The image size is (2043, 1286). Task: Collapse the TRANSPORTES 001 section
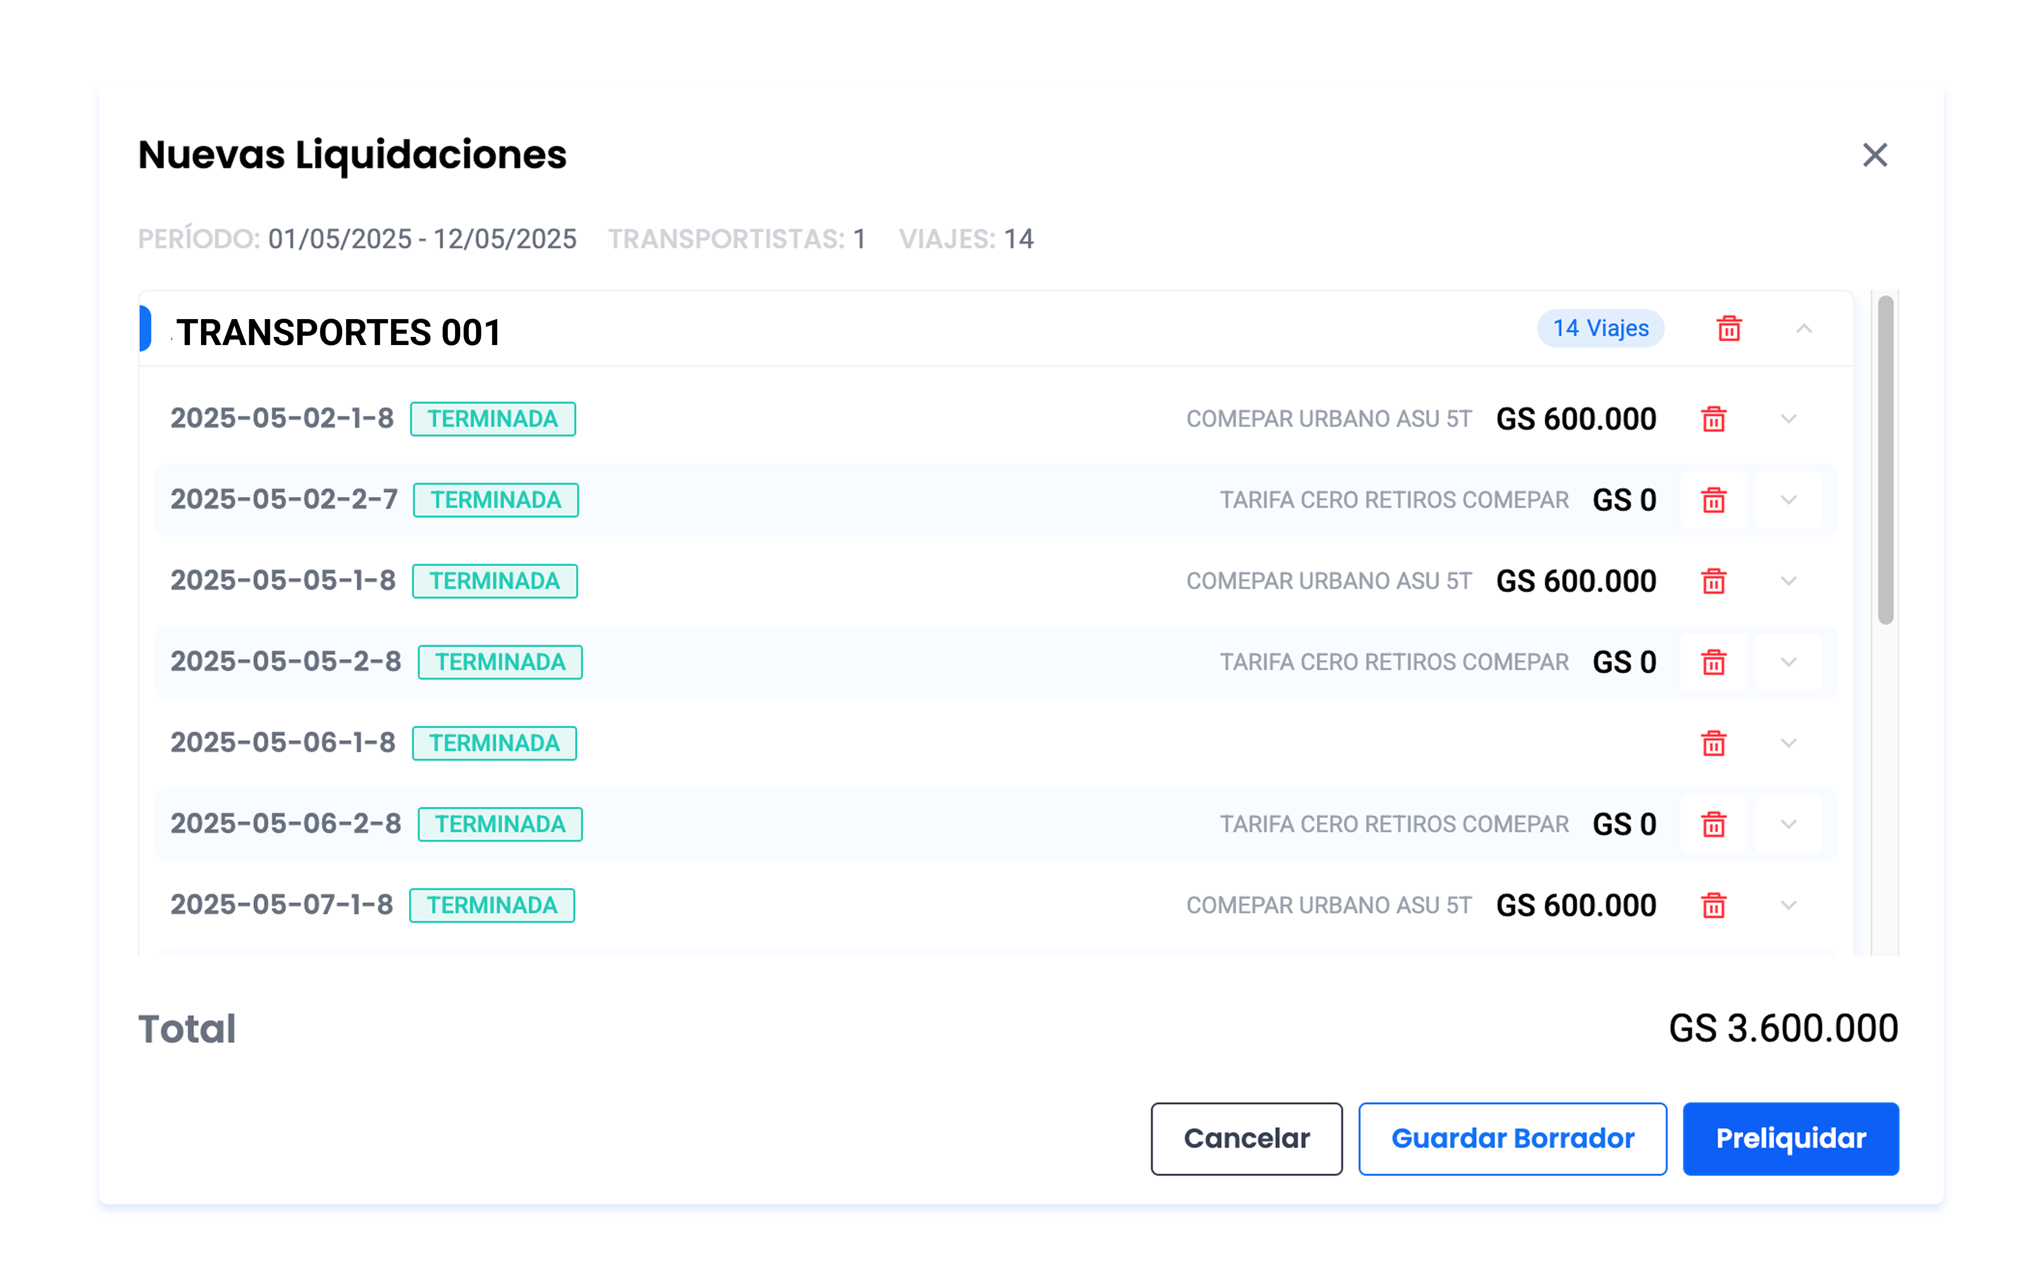pos(1804,328)
